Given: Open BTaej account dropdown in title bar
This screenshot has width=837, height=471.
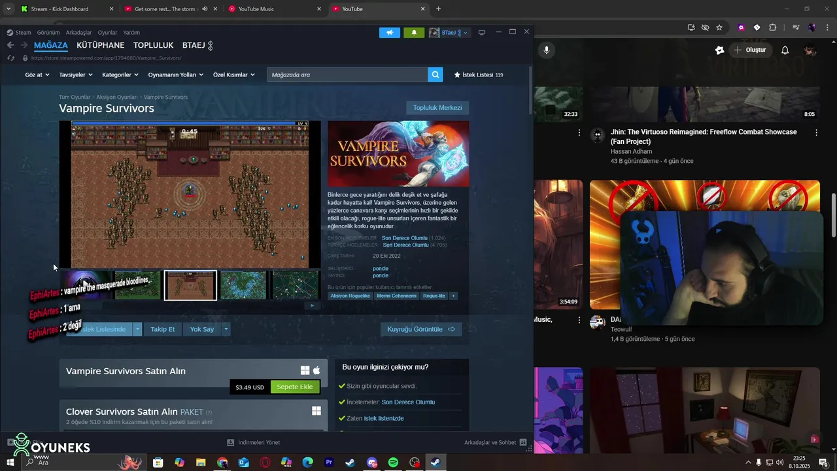Looking at the screenshot, I should click(449, 33).
